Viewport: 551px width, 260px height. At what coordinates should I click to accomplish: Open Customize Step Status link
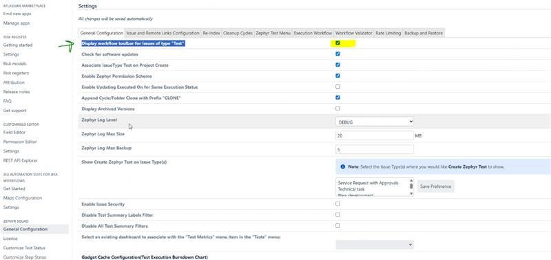coord(25,257)
